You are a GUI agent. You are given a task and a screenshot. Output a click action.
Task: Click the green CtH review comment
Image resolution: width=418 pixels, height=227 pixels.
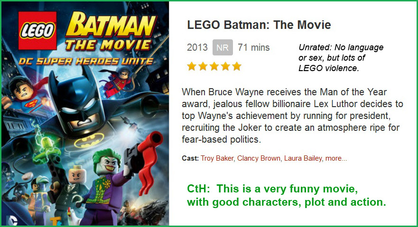pos(286,196)
